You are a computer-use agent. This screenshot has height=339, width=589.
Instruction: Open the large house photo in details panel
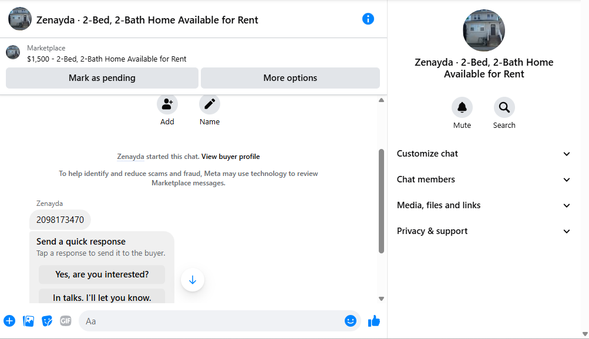pyautogui.click(x=484, y=30)
